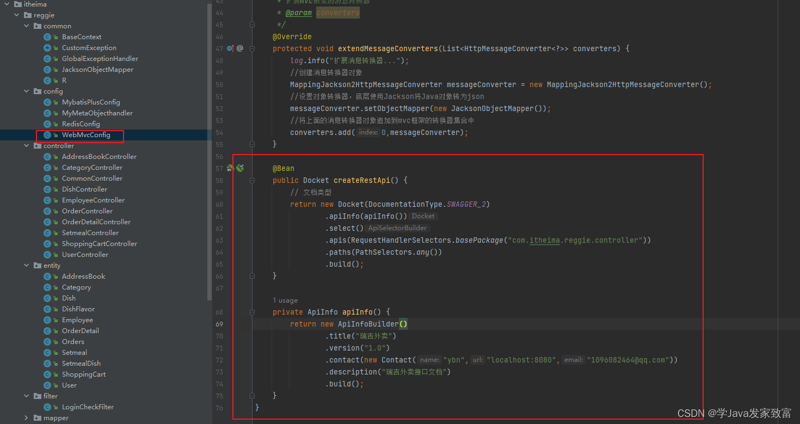The image size is (800, 424).
Task: Fold the createRestApi method at line 58
Action: pos(253,180)
